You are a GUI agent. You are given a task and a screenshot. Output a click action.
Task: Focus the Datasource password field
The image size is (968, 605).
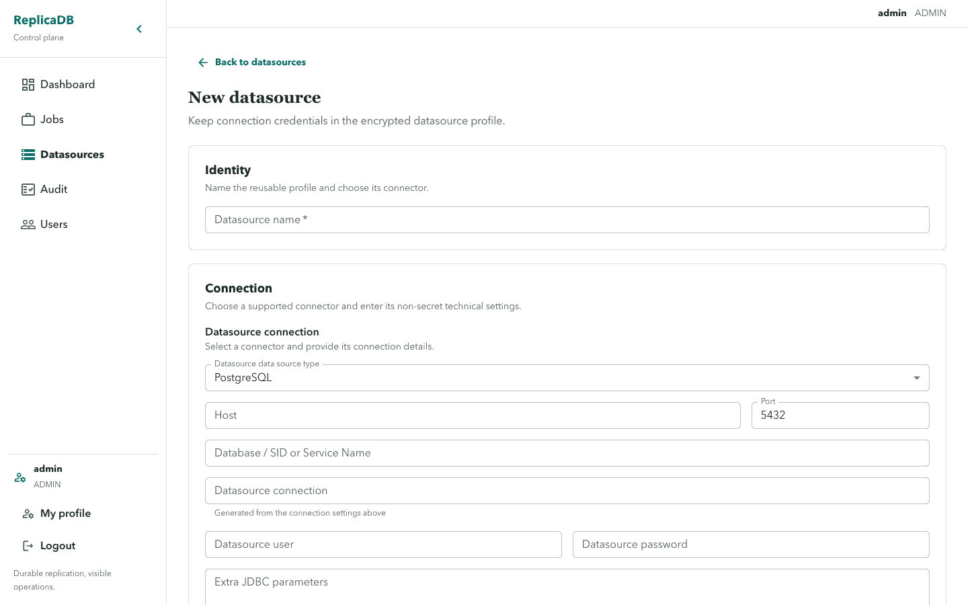tap(751, 544)
